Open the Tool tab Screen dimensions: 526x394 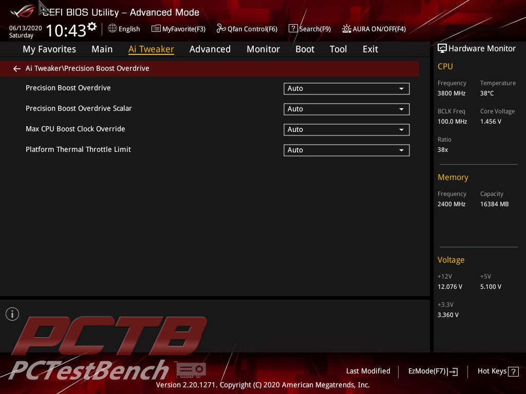pyautogui.click(x=338, y=49)
